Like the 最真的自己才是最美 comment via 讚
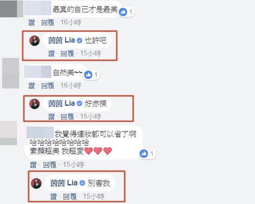This screenshot has height=204, width=255. coord(32,22)
